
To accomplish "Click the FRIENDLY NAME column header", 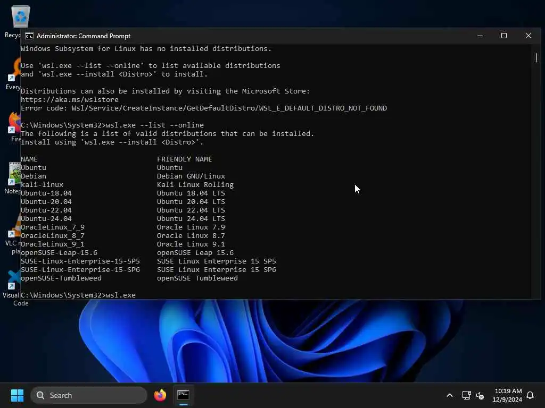I will (x=184, y=159).
